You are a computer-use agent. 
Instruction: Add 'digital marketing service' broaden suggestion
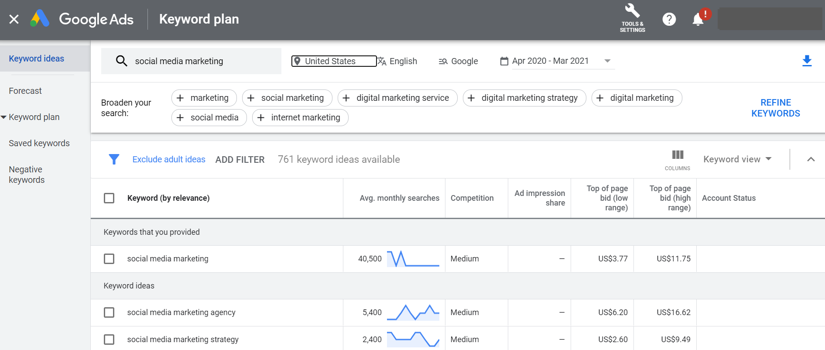pyautogui.click(x=397, y=98)
